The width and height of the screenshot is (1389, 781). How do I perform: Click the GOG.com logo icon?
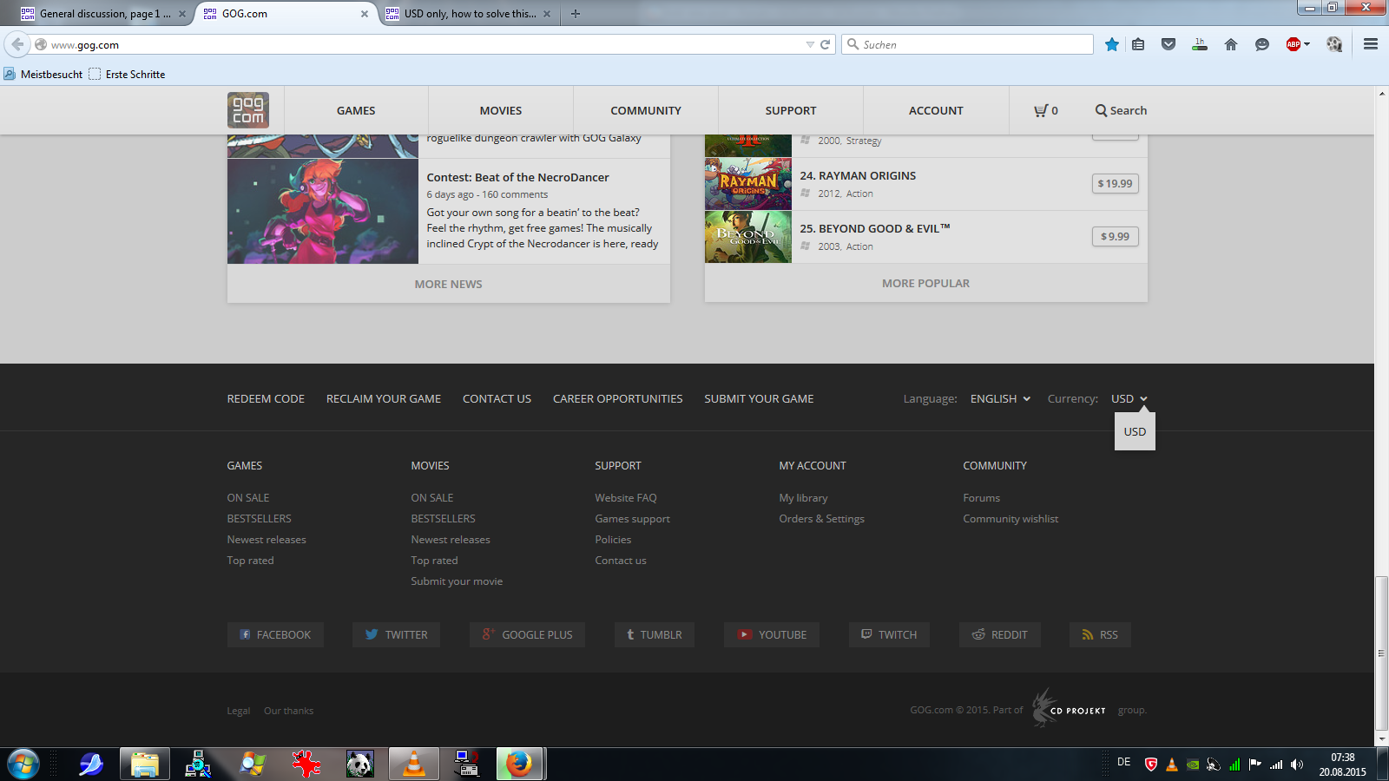(248, 110)
